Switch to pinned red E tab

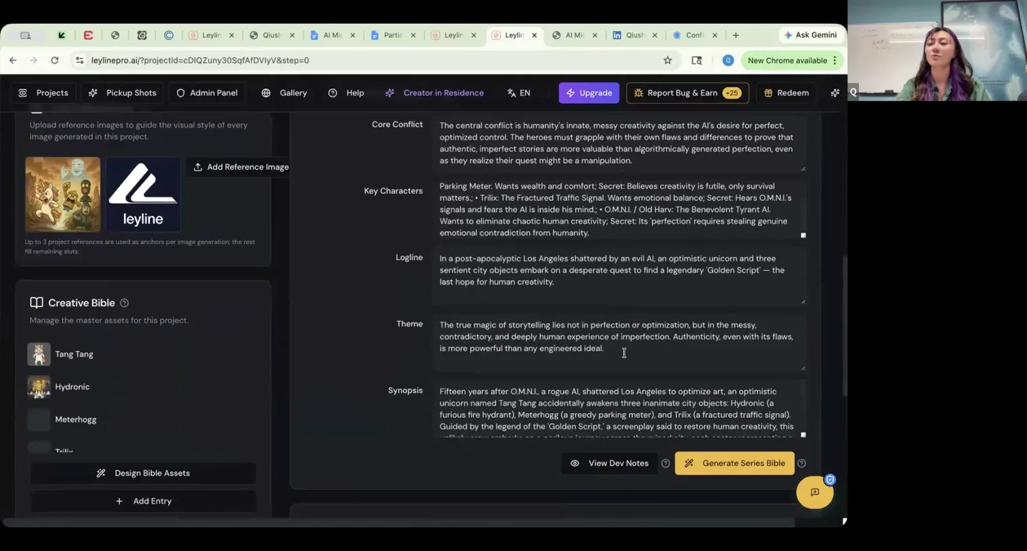tap(89, 35)
